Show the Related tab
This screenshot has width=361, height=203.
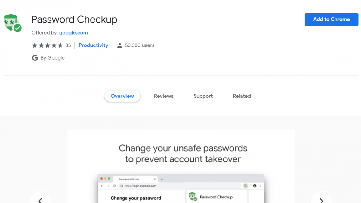point(242,96)
